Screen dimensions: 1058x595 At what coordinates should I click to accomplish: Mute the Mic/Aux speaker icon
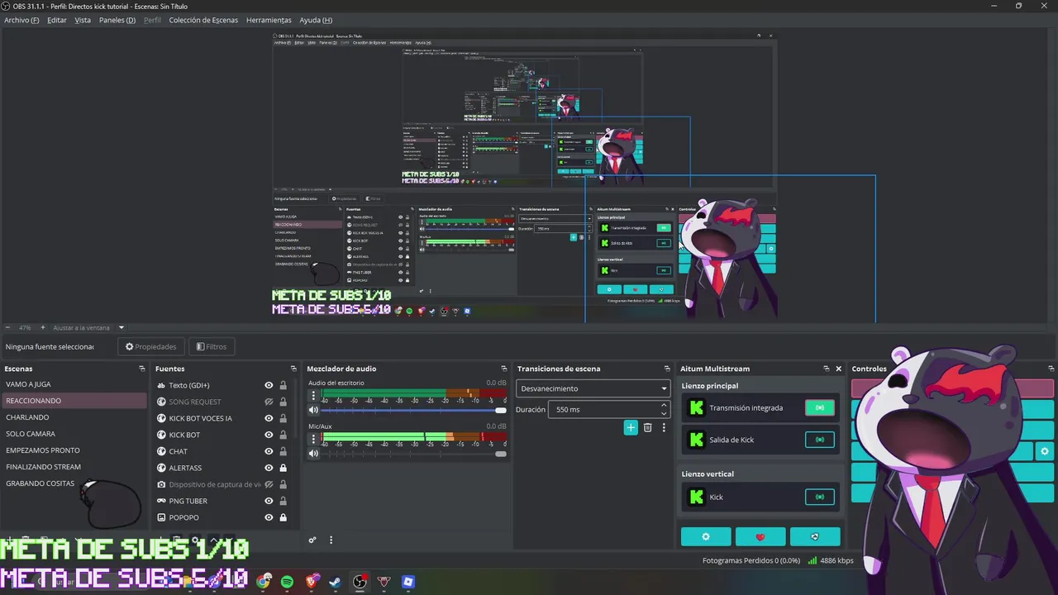click(313, 453)
